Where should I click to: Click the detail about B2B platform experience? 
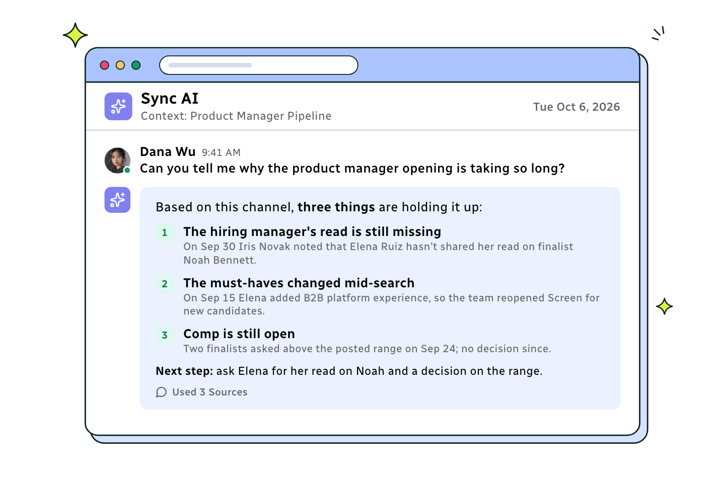pos(391,304)
